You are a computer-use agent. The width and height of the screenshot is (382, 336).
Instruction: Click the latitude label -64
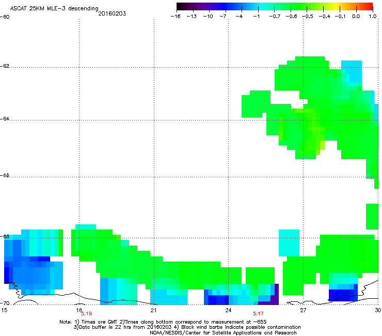coord(5,119)
